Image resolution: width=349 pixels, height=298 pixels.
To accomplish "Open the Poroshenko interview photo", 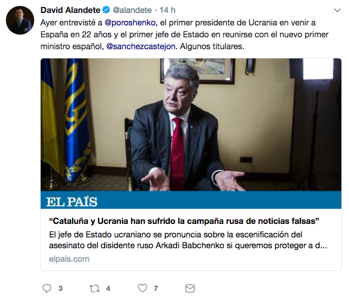I will (191, 124).
